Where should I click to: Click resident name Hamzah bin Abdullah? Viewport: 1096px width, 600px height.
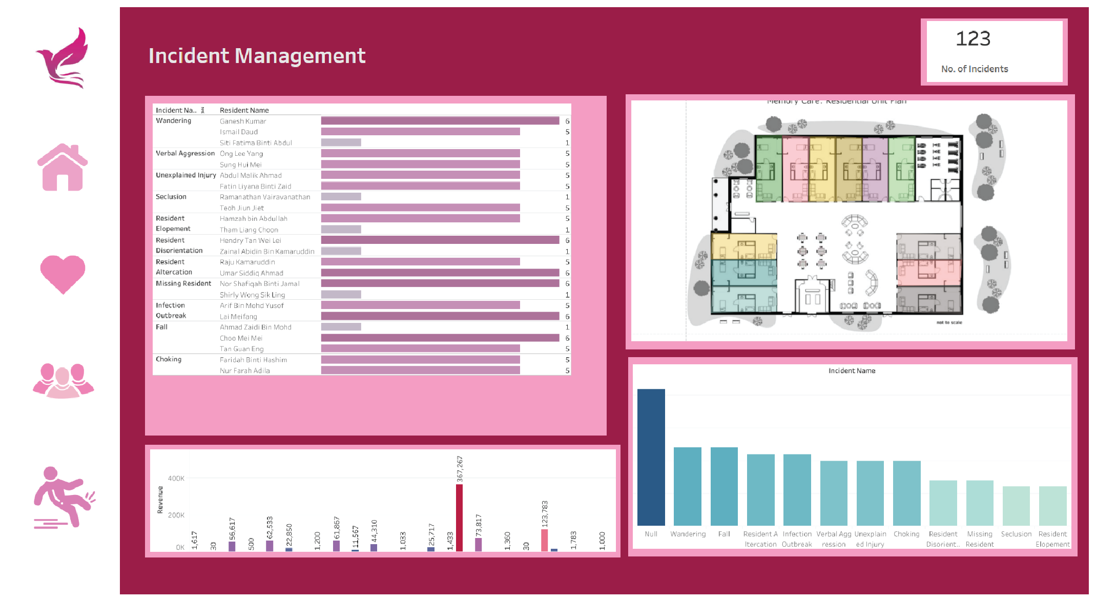point(253,218)
